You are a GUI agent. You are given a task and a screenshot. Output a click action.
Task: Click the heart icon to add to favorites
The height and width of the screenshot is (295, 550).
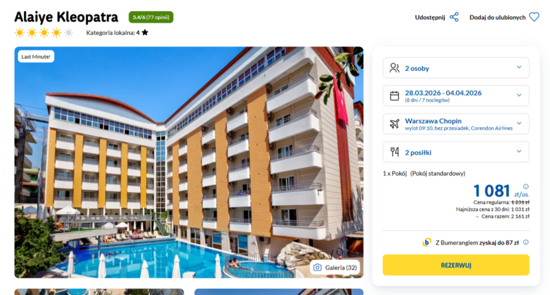534,17
